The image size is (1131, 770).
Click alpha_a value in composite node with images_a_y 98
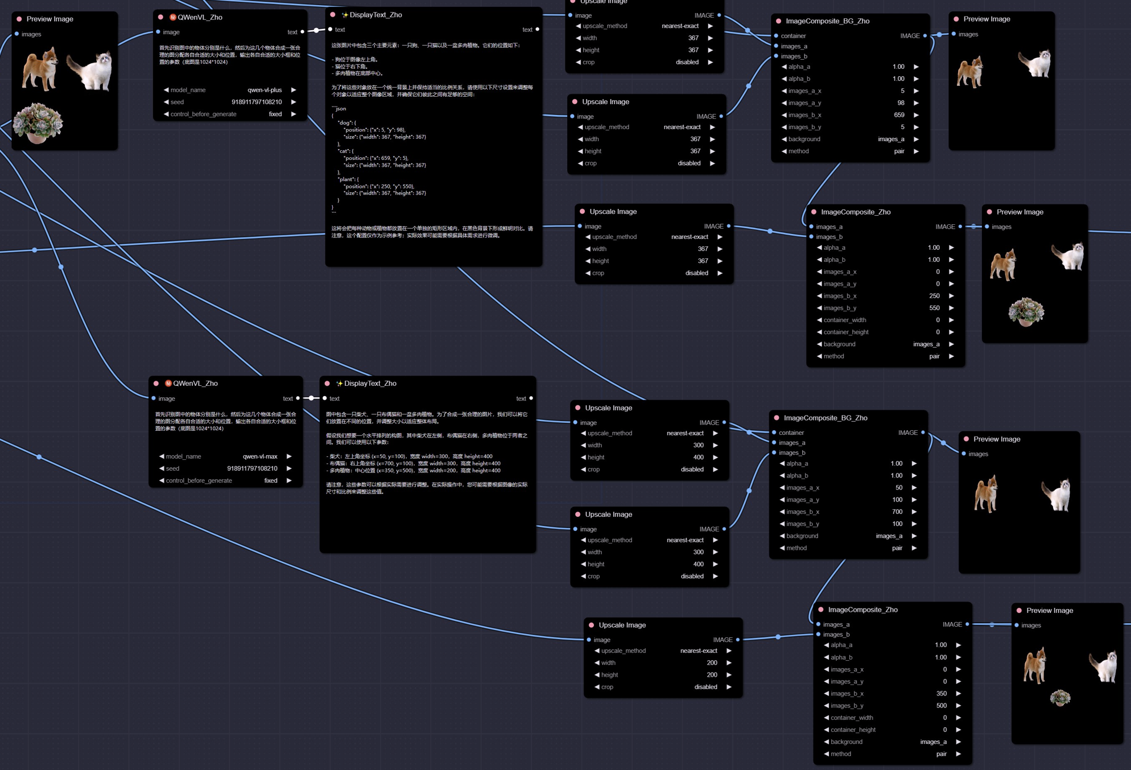tap(898, 67)
